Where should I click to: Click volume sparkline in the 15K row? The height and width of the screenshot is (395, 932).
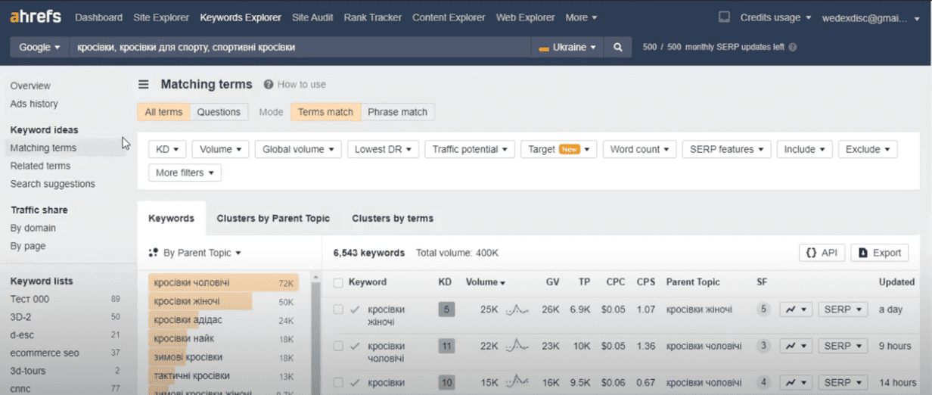click(517, 382)
